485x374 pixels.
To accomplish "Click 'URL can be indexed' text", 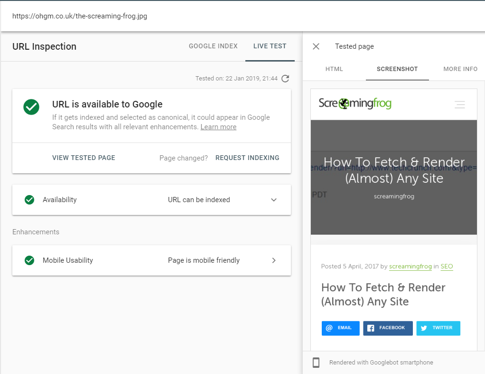I will pyautogui.click(x=199, y=200).
